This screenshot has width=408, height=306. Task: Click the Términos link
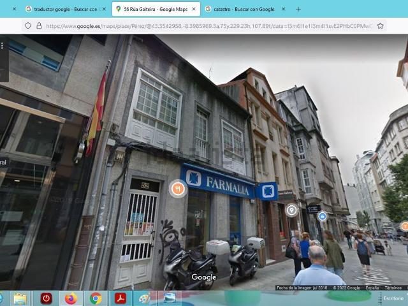393,288
